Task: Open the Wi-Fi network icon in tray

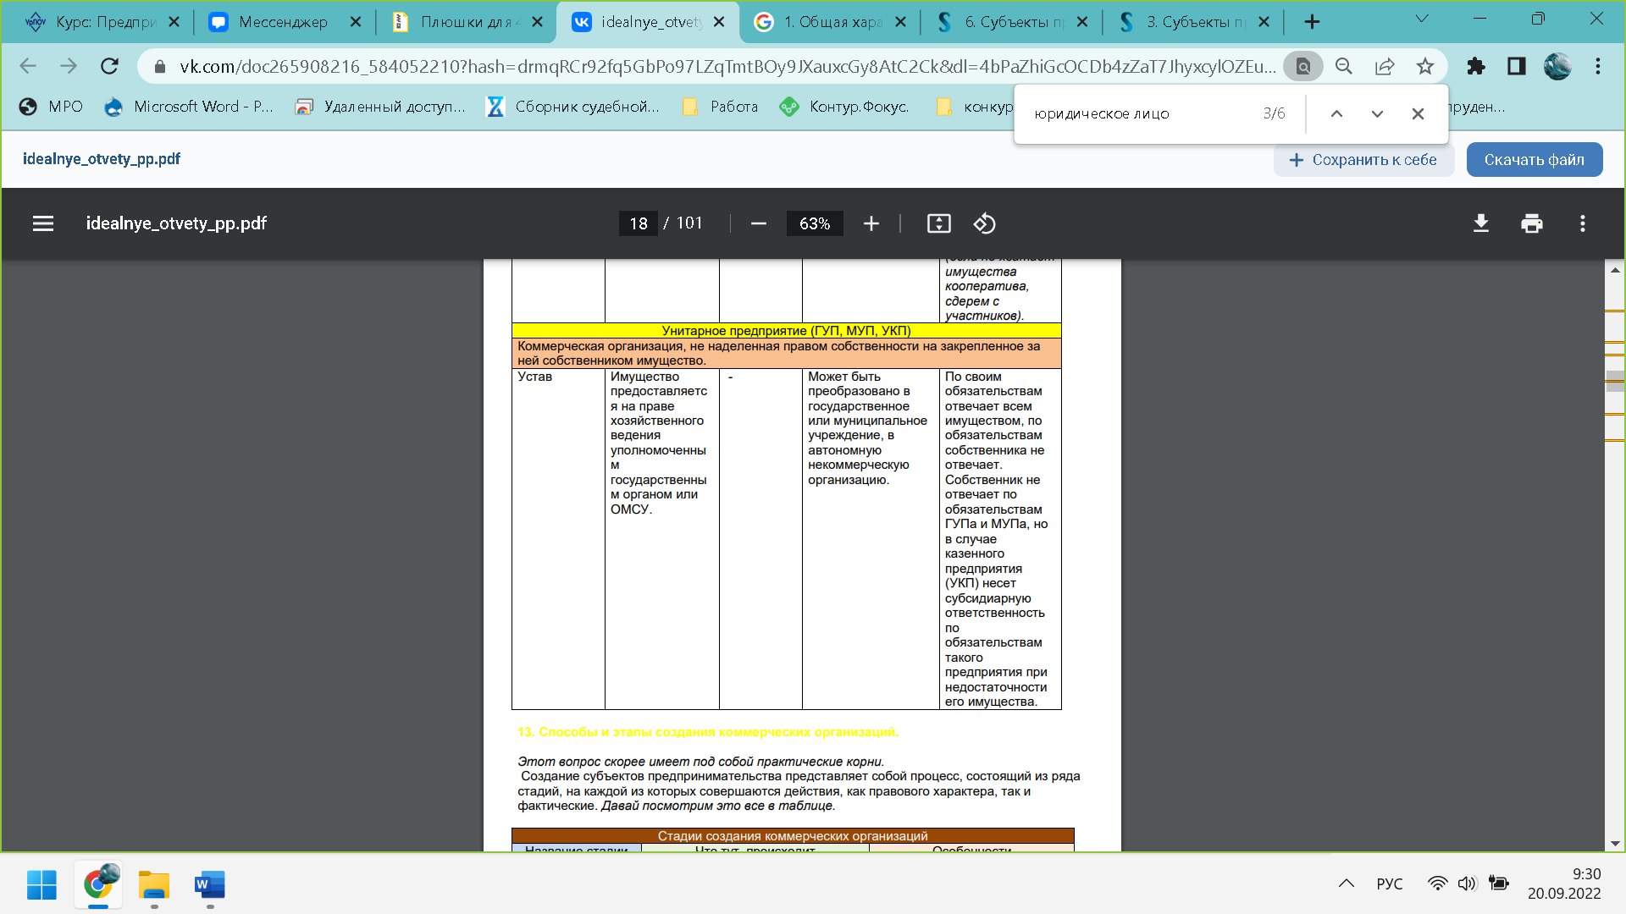Action: pos(1437,884)
